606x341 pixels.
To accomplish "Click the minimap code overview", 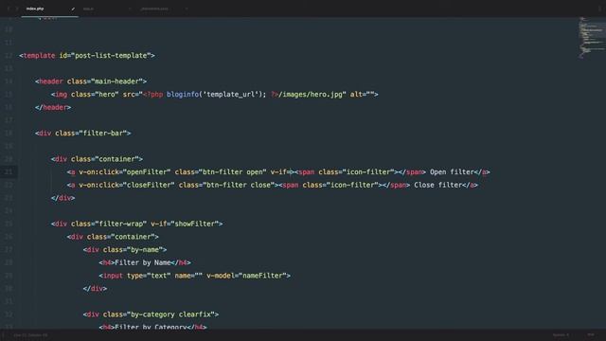I will pos(591,38).
